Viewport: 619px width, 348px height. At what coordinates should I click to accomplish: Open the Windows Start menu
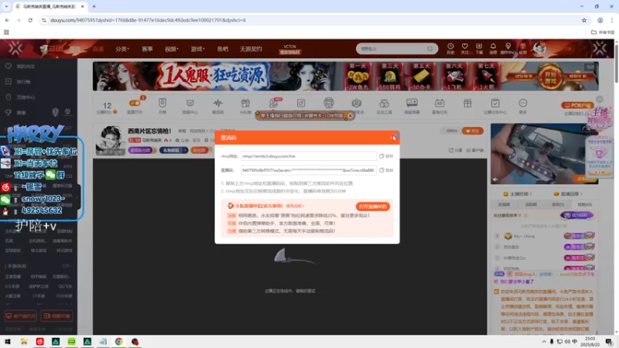click(x=8, y=342)
